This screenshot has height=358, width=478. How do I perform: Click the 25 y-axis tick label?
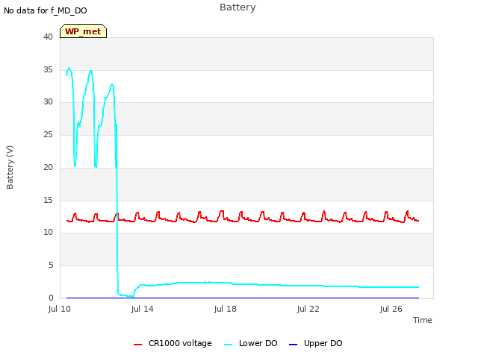click(48, 134)
